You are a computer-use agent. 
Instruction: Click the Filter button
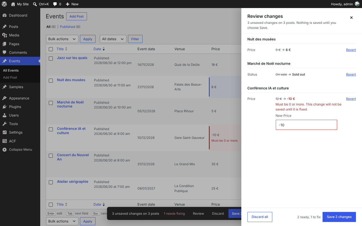[x=135, y=39]
